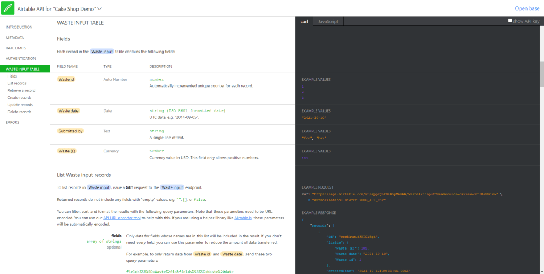
Task: Open Errors section in the sidebar
Action: click(x=13, y=122)
